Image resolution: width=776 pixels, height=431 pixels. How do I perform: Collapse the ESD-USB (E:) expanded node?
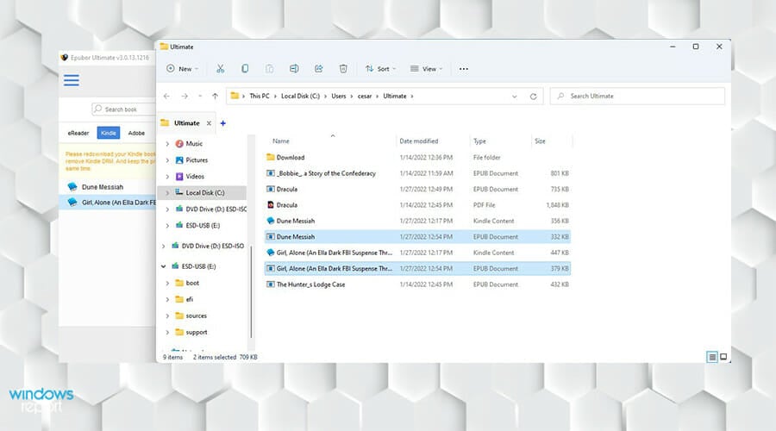pyautogui.click(x=163, y=266)
